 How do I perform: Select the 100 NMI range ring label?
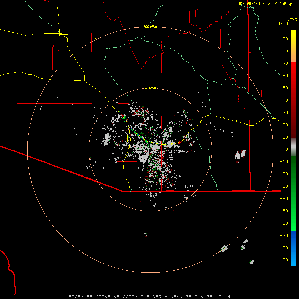pos(150,27)
